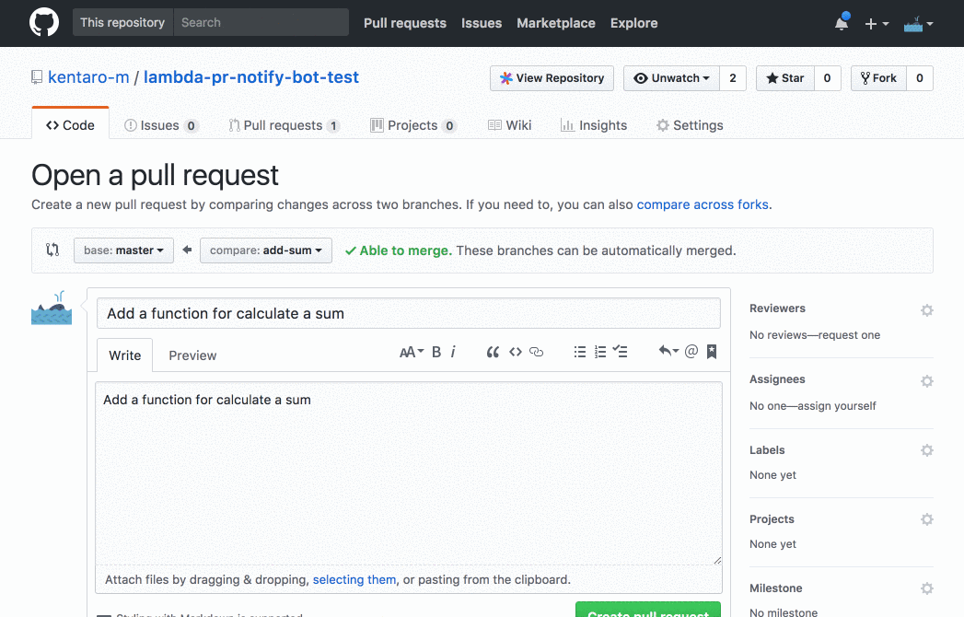Mention a user with the @ icon
The height and width of the screenshot is (617, 964).
(691, 351)
